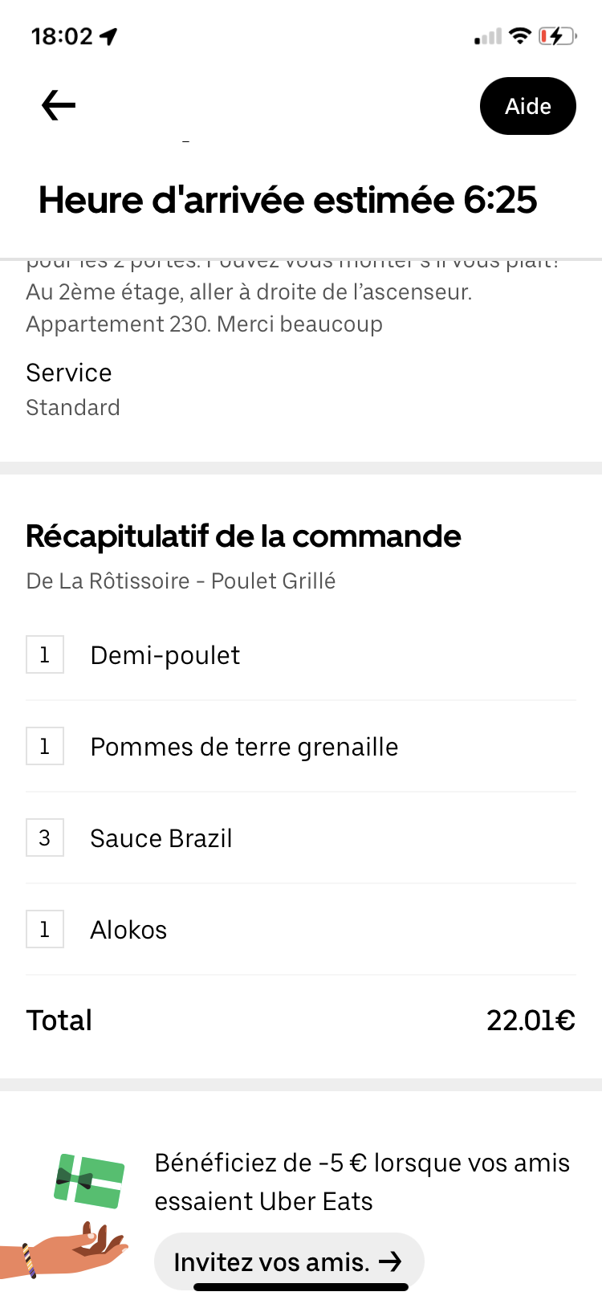Select the Demi-poulet order item
Screen dimensions: 602x1304
[x=165, y=655]
